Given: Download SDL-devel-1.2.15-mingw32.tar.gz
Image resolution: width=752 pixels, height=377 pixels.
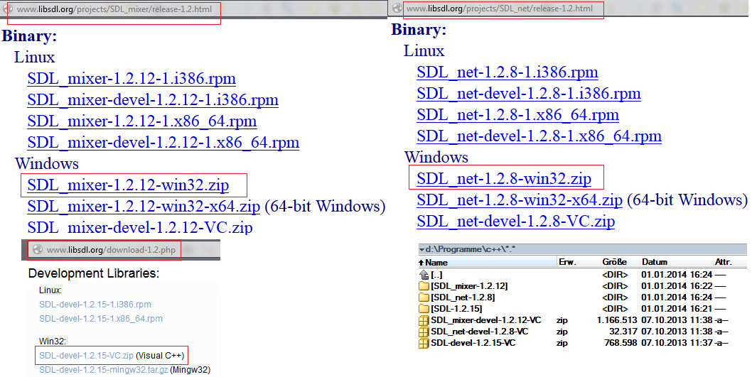Looking at the screenshot, I should 104,370.
